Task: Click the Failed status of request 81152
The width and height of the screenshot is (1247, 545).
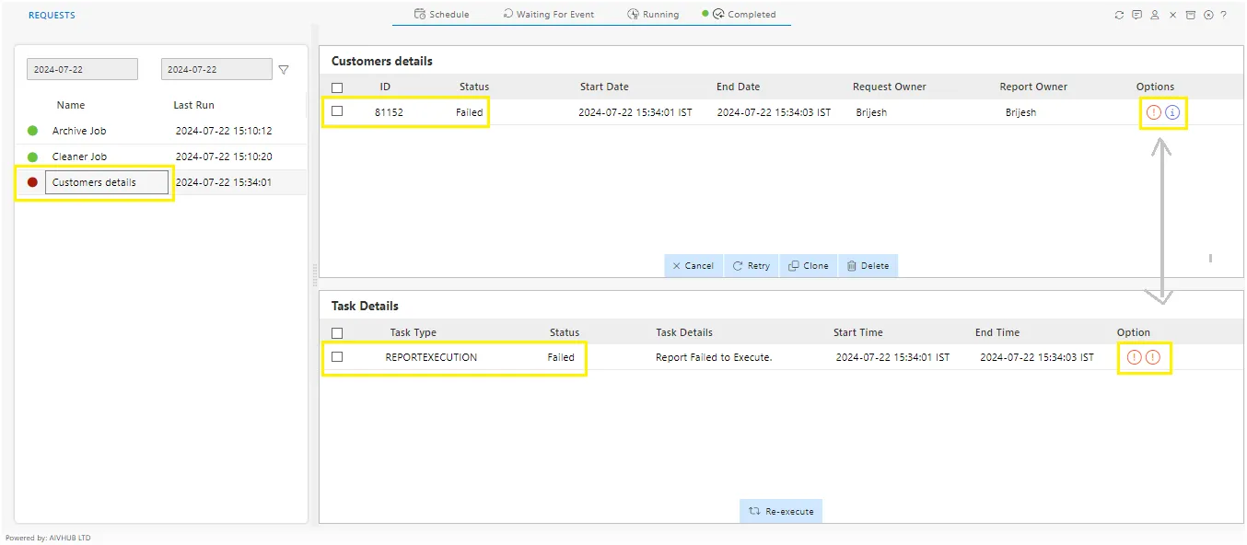Action: [x=470, y=112]
